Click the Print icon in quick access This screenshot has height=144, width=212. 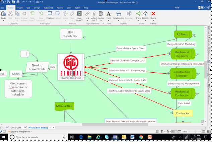pos(18,2)
